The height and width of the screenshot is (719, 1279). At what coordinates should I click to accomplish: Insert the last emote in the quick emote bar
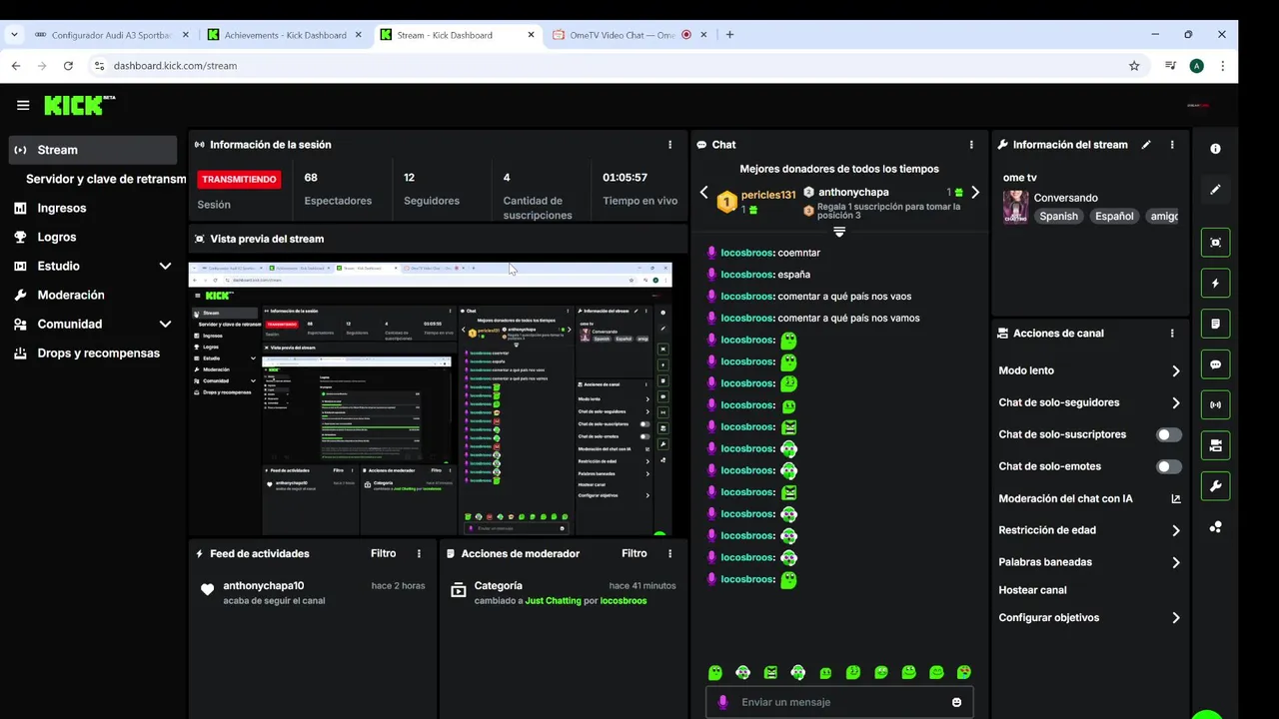(964, 673)
